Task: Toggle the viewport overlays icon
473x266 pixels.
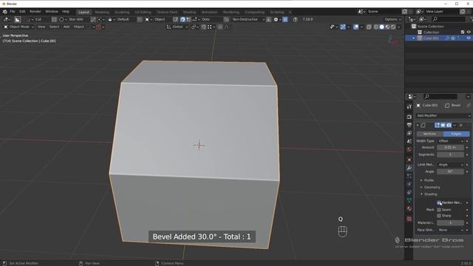Action: click(356, 27)
